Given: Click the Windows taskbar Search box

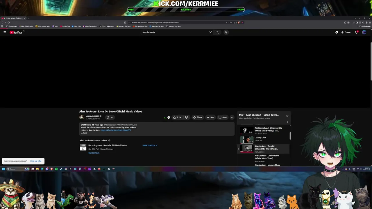Looking at the screenshot, I should coord(18,169).
